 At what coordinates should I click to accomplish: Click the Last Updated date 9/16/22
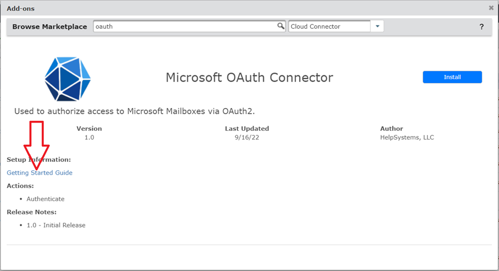click(247, 137)
